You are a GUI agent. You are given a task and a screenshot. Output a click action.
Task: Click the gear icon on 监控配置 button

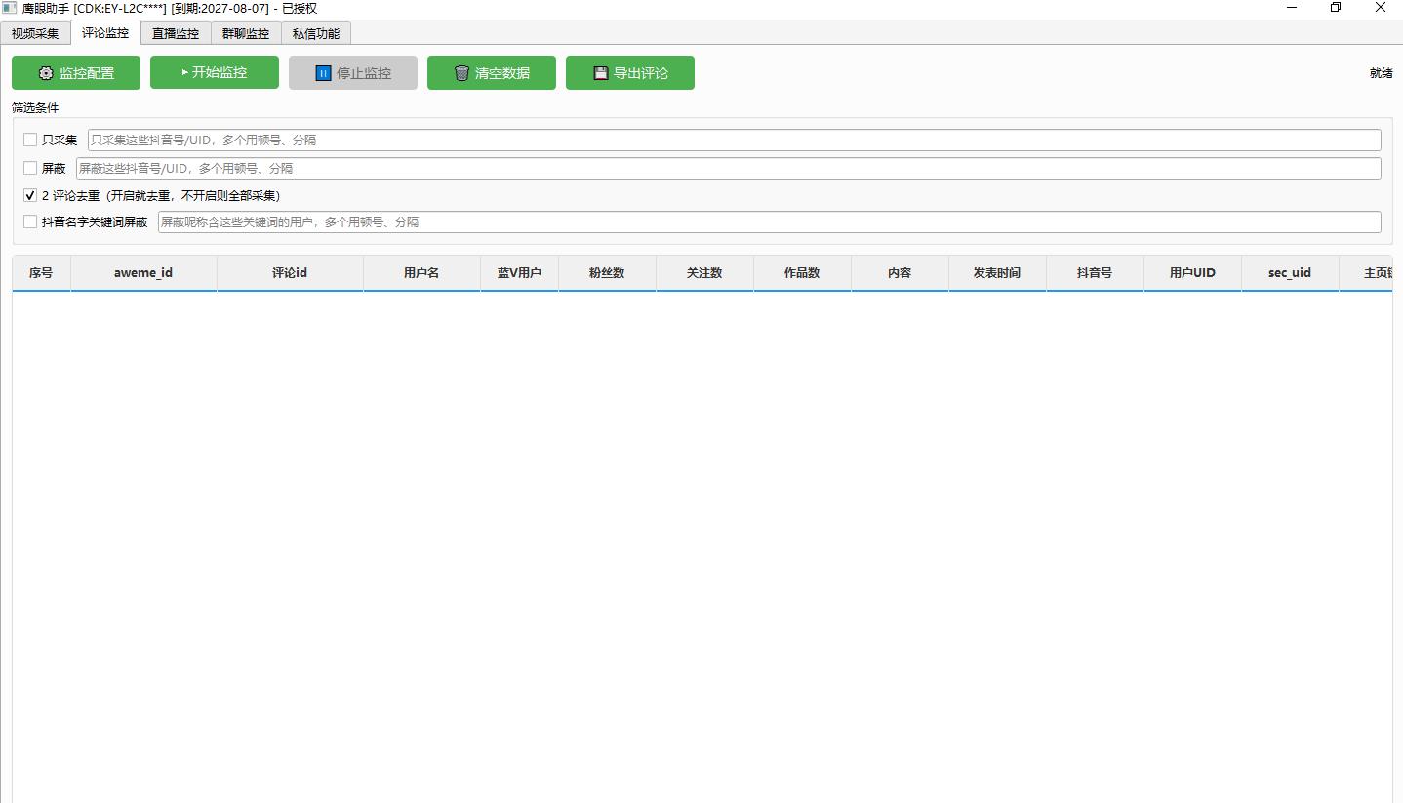pos(46,73)
